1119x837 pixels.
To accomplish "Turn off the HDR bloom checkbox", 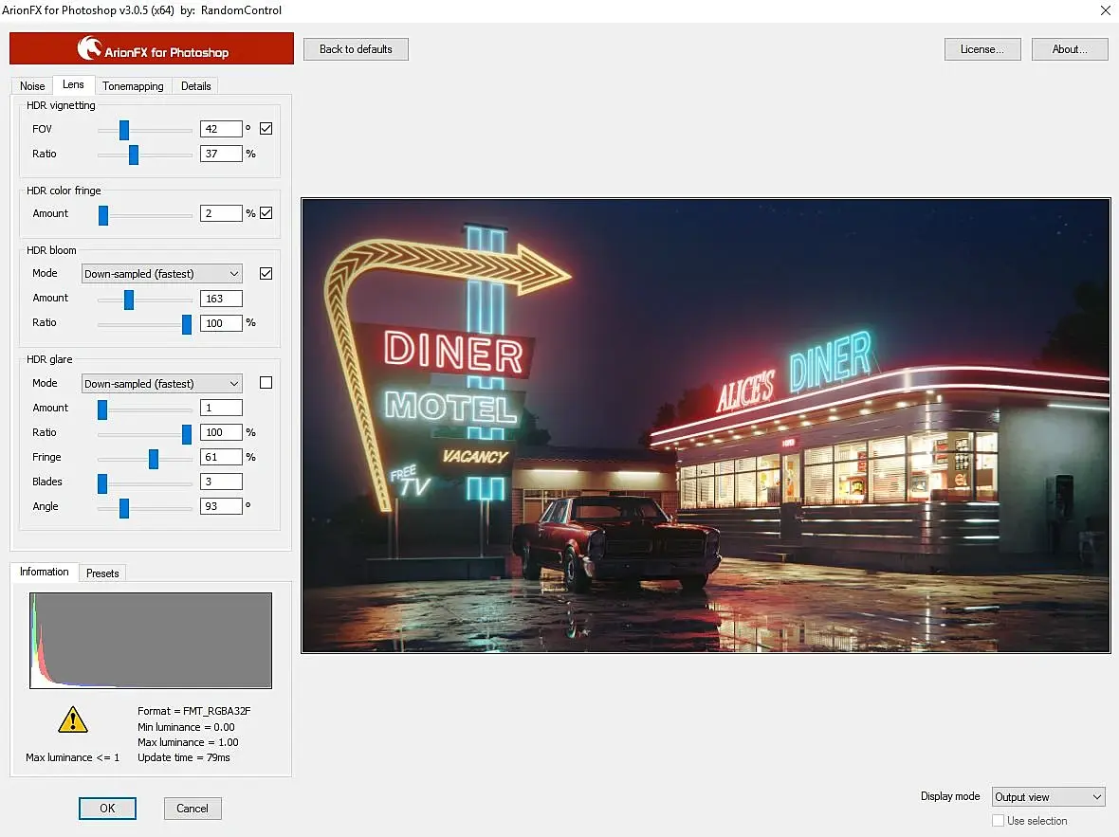I will [266, 274].
